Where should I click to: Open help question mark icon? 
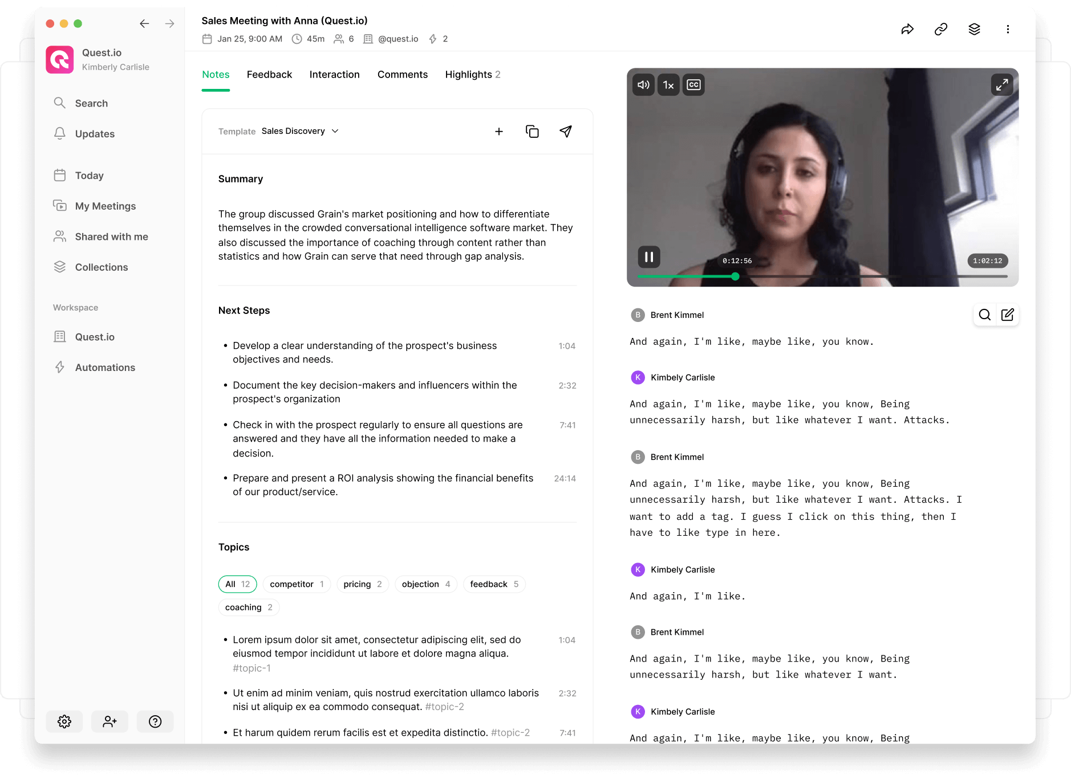[155, 721]
